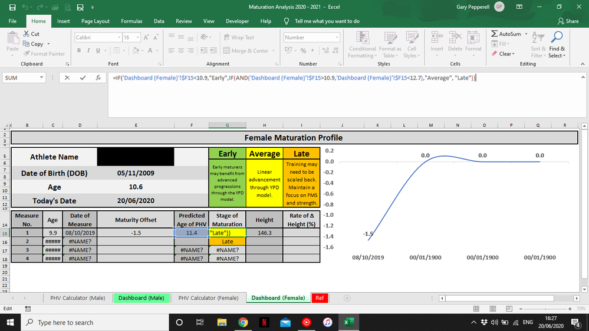Expand the Copy dropdown arrow
The height and width of the screenshot is (331, 589).
[x=48, y=44]
